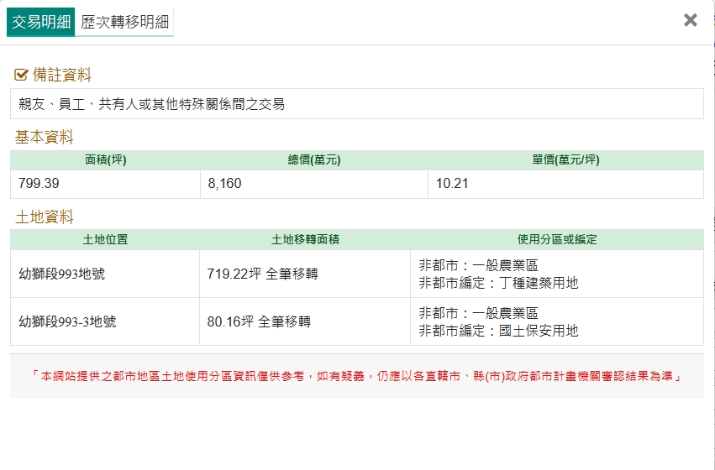This screenshot has width=715, height=470.
Task: Switch to the 交易明細 tab
Action: point(41,22)
